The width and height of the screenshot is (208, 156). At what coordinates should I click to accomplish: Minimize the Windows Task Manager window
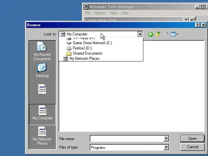pyautogui.click(x=197, y=7)
